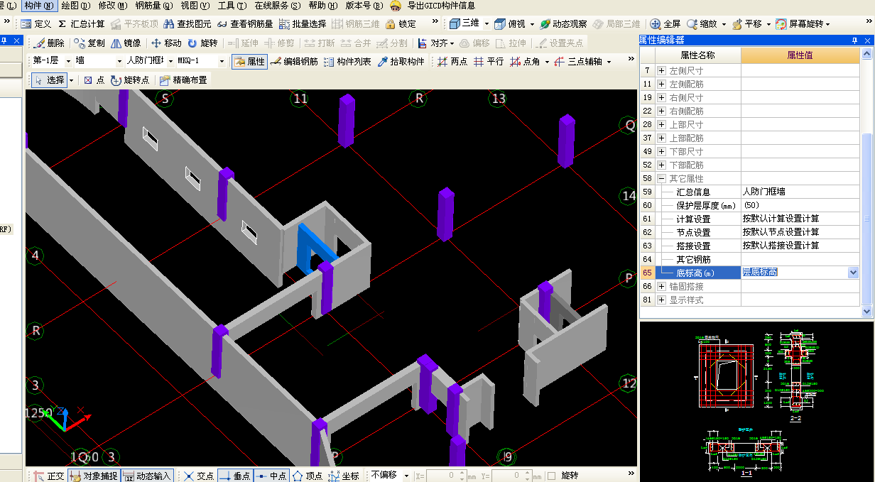Open 编辑钢筋 edit rebar
Screen dimensions: 875x482
point(294,62)
